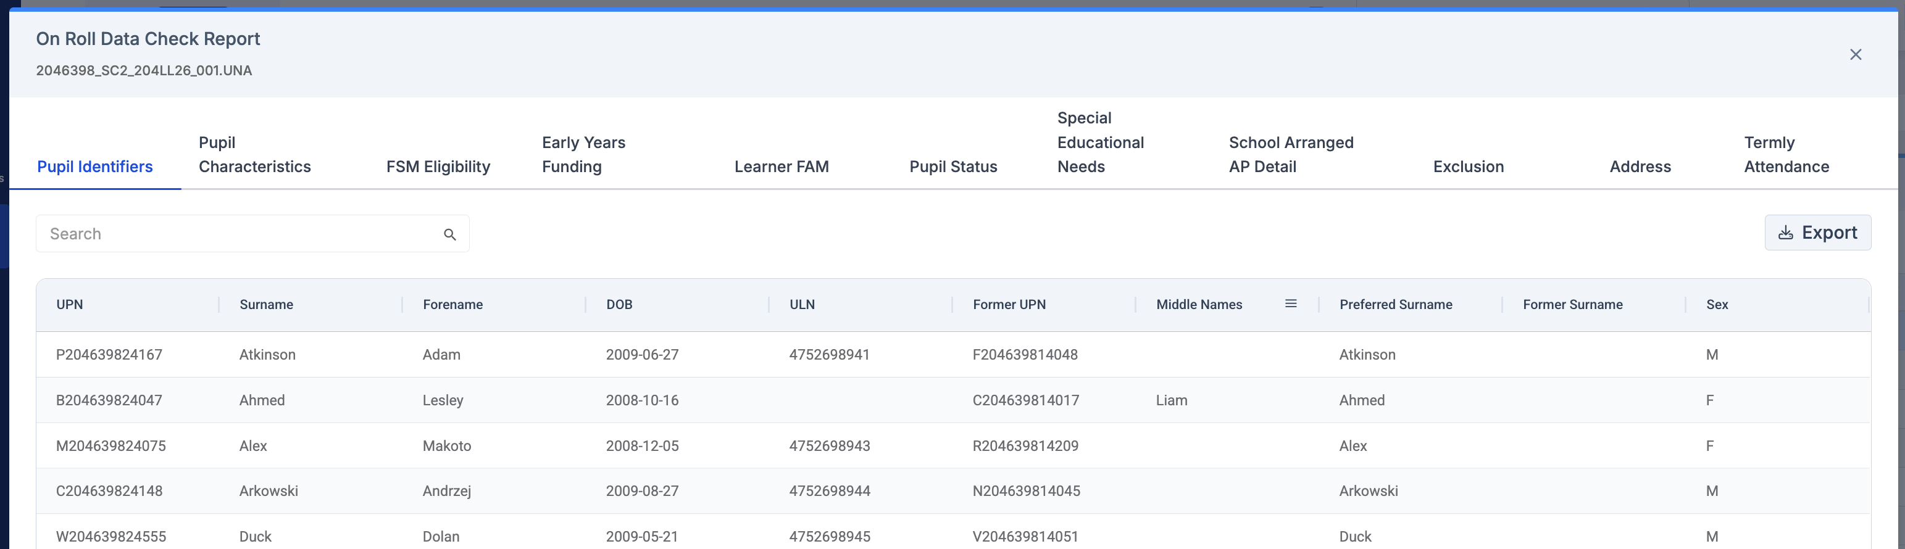Sort by the ULN column header
Viewport: 1905px width, 549px height.
[x=802, y=305]
